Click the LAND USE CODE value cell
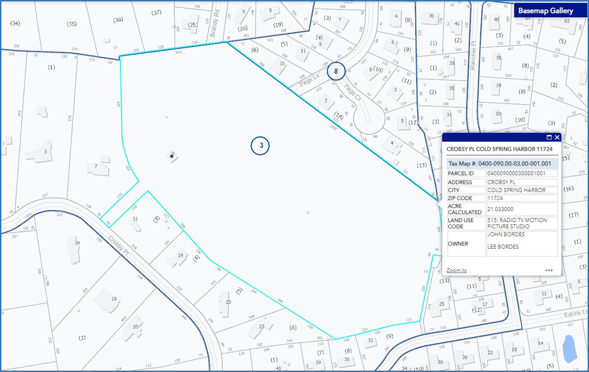This screenshot has width=589, height=372. click(521, 223)
